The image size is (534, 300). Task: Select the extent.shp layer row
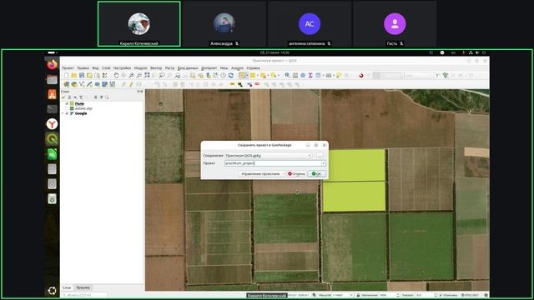coord(83,108)
